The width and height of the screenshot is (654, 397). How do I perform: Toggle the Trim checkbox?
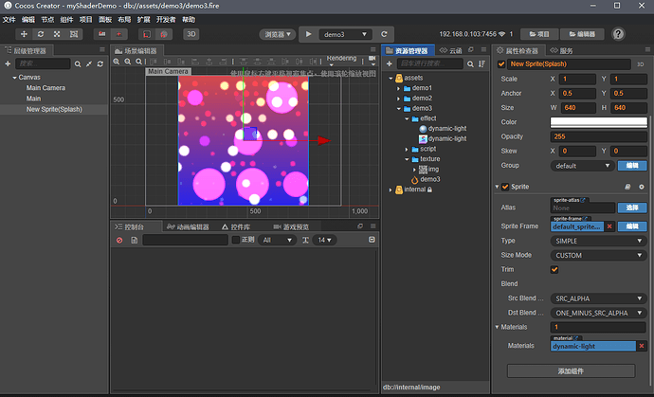[x=554, y=269]
